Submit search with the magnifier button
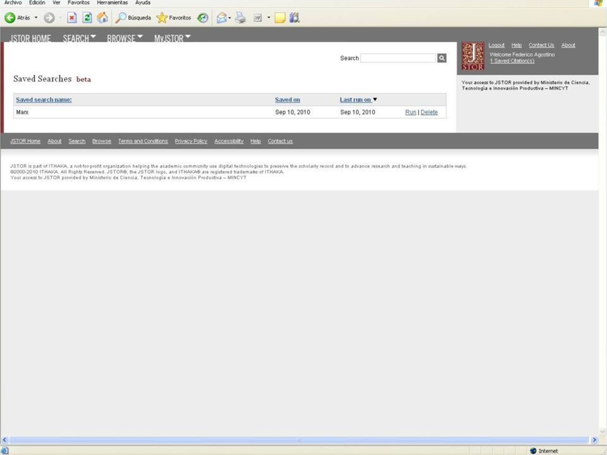 pyautogui.click(x=442, y=58)
